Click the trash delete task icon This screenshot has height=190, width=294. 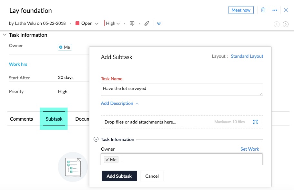coord(263,10)
